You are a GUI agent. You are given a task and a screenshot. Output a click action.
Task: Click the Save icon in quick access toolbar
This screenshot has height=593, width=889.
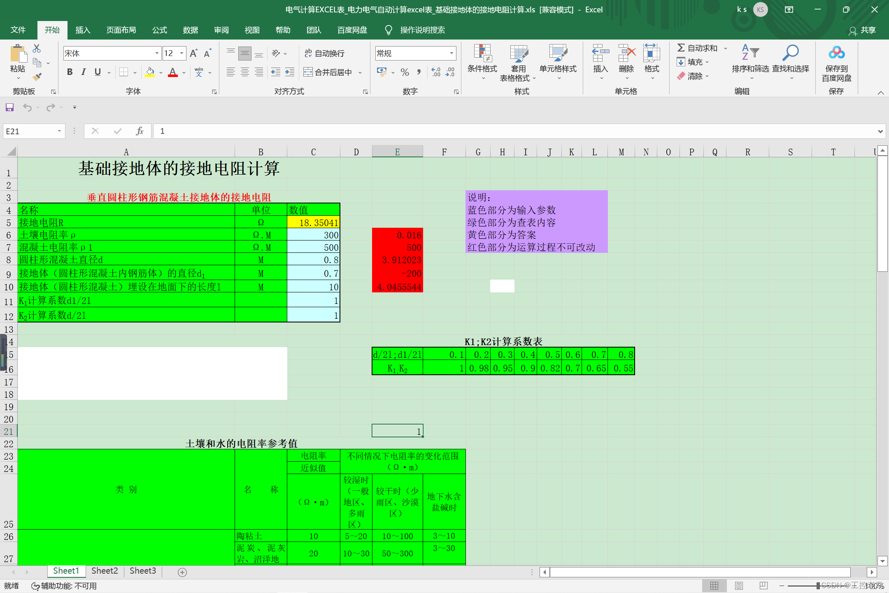click(9, 107)
